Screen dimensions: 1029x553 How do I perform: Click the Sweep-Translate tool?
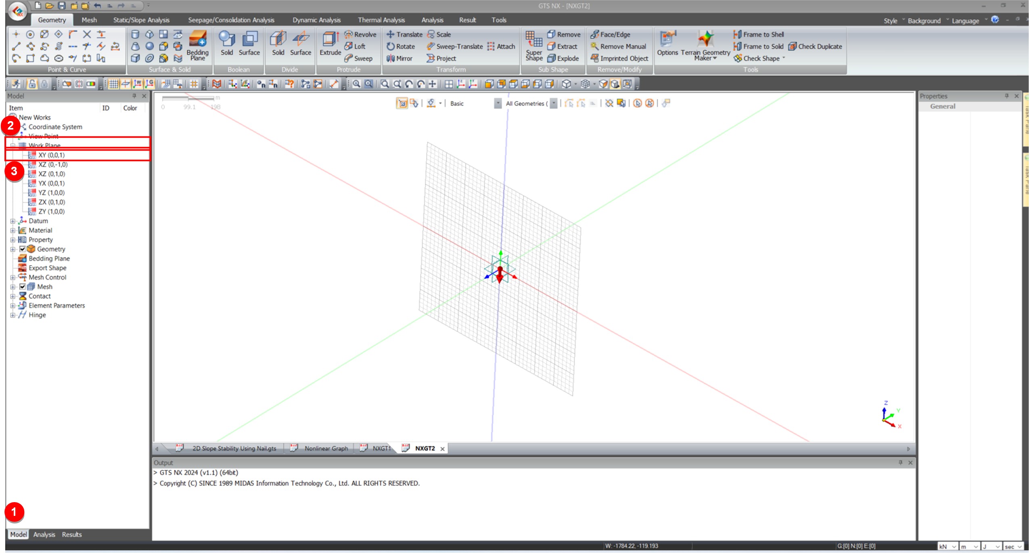455,46
